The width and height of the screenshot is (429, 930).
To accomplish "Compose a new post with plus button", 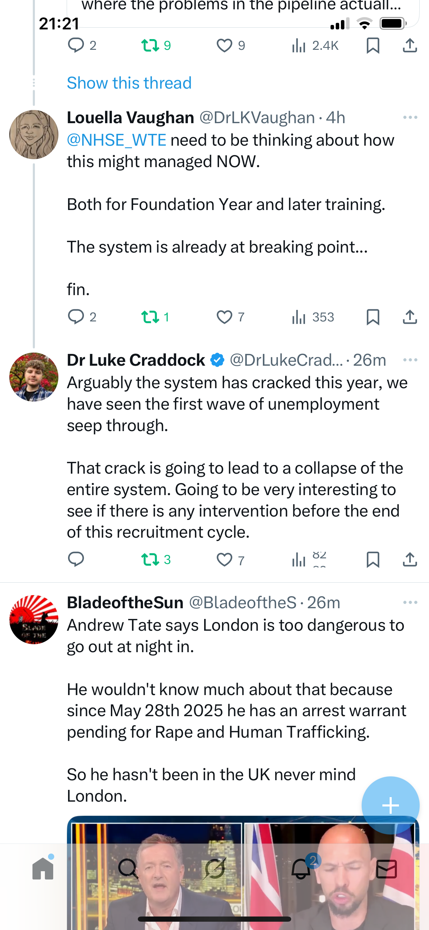I will pos(390,805).
